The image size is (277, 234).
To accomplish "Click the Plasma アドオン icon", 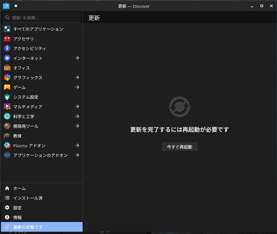I will point(7,145).
